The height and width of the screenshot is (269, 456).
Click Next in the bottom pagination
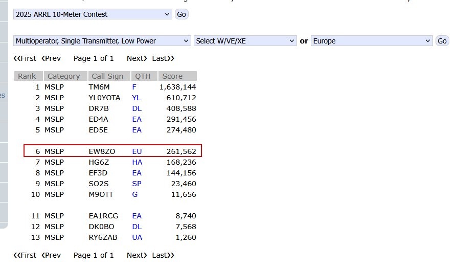coord(137,255)
